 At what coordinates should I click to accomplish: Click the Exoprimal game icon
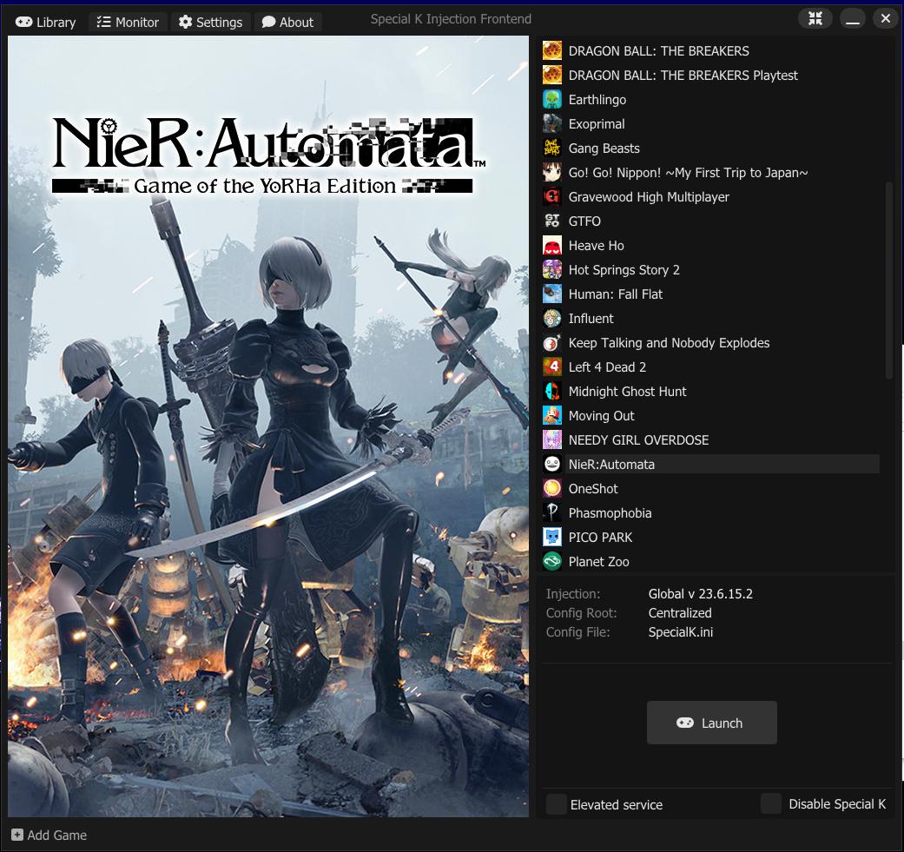[x=551, y=123]
